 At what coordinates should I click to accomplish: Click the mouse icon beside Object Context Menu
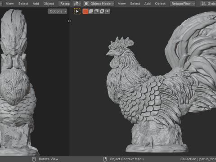(105, 159)
